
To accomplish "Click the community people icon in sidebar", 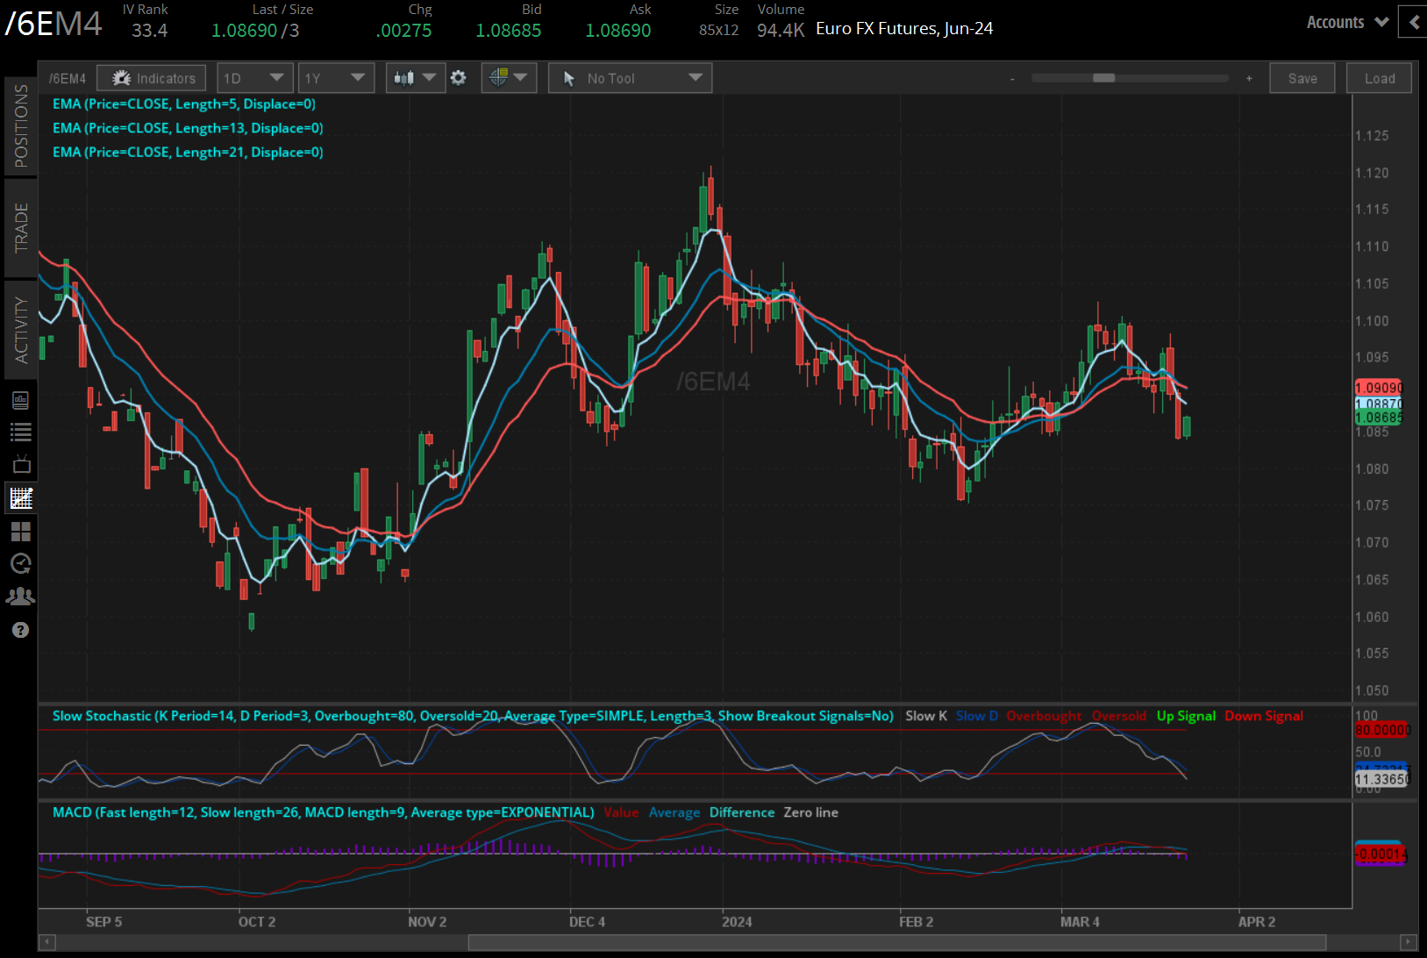I will tap(21, 596).
